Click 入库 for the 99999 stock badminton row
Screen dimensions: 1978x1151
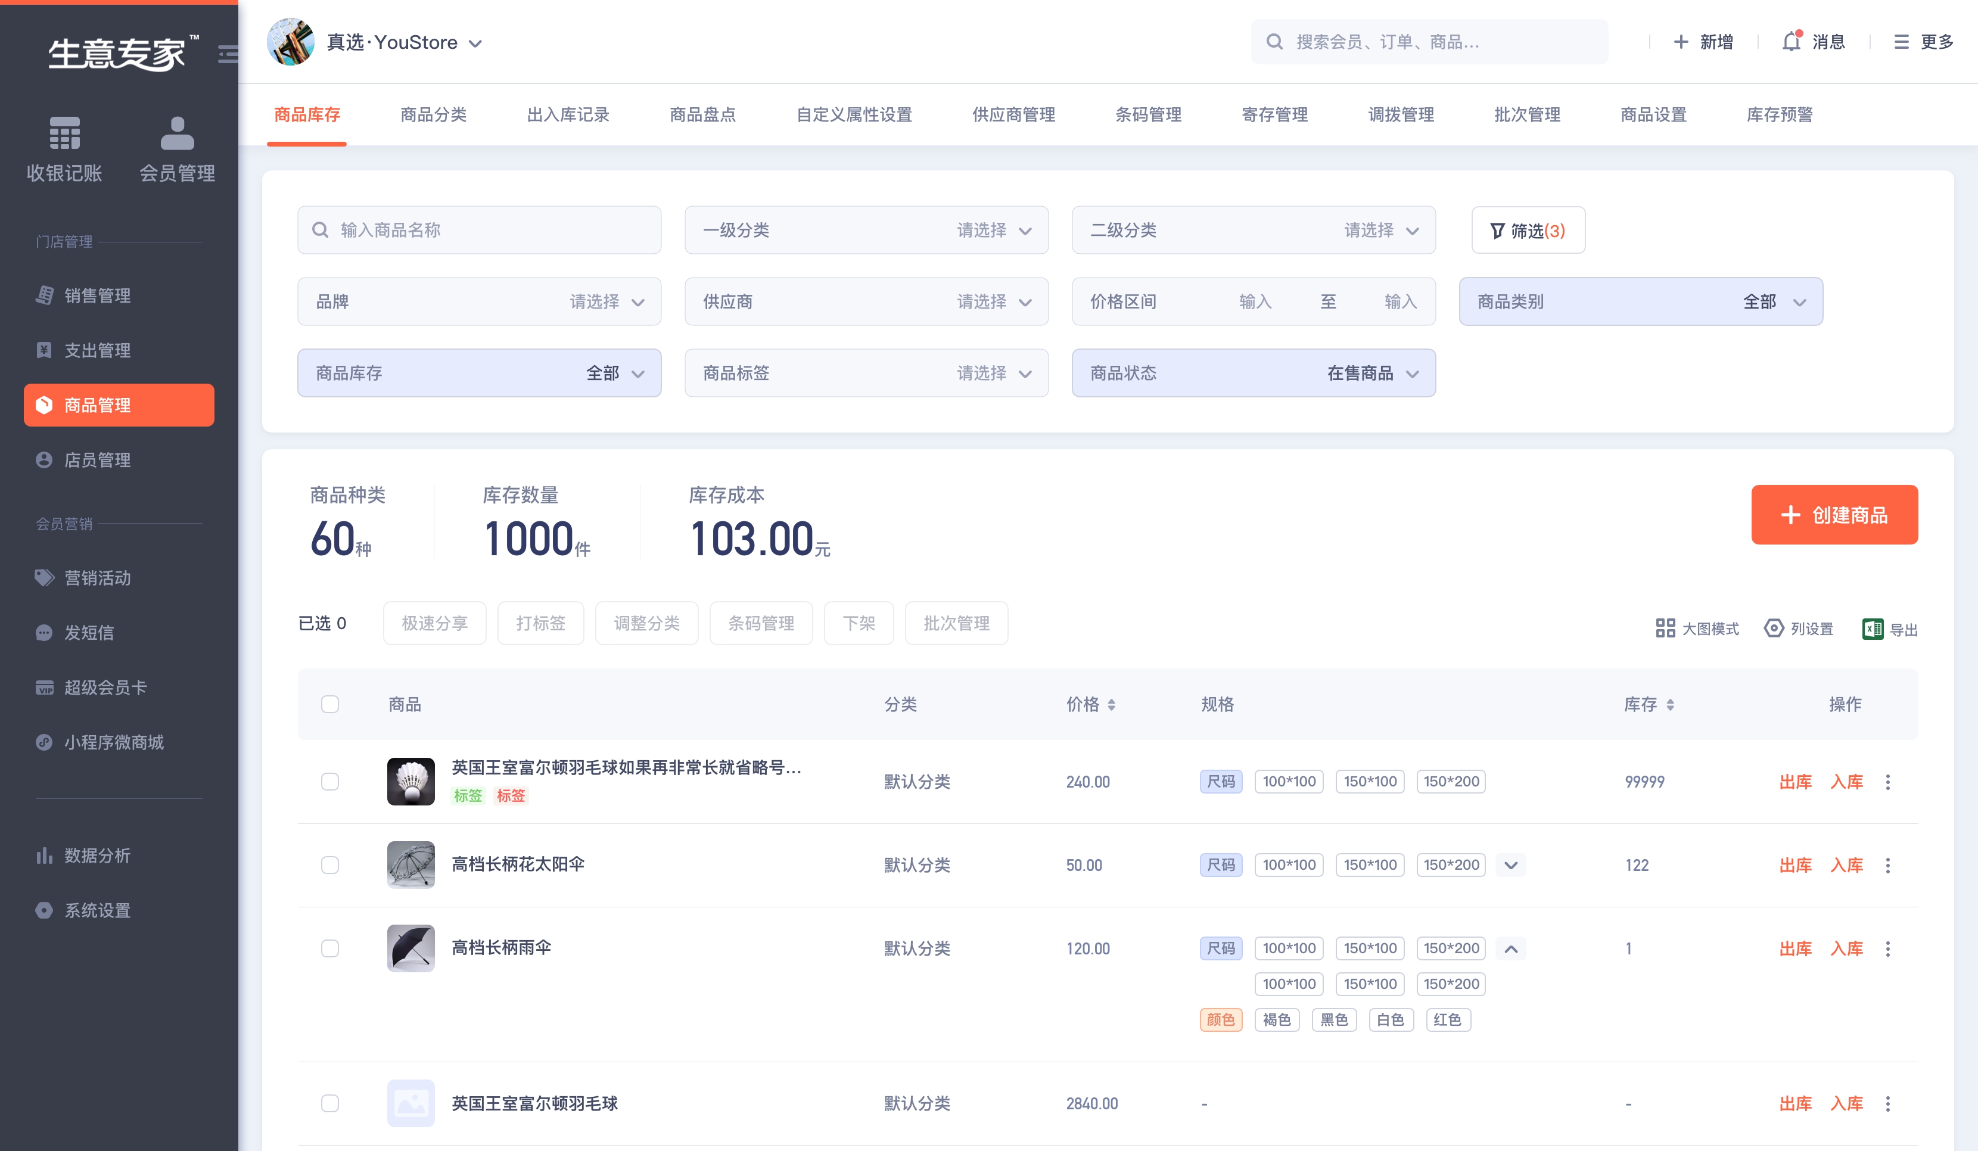1846,782
